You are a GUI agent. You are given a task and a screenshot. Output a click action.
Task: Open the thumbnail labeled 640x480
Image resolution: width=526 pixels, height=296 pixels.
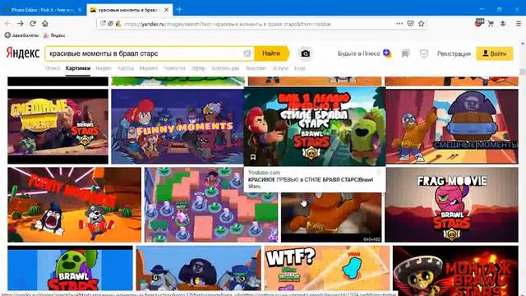331,217
